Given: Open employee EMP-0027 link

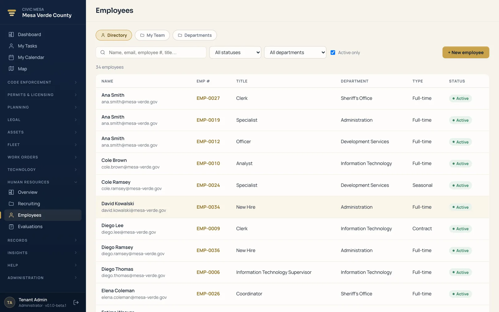Looking at the screenshot, I should click(208, 98).
